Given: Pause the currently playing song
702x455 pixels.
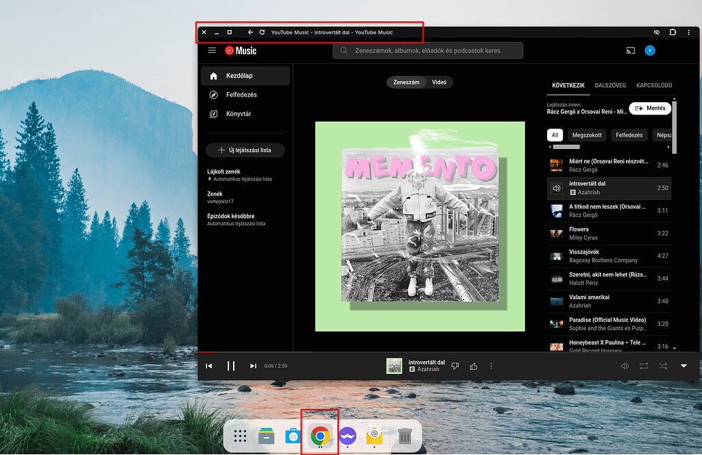Looking at the screenshot, I should [x=231, y=366].
